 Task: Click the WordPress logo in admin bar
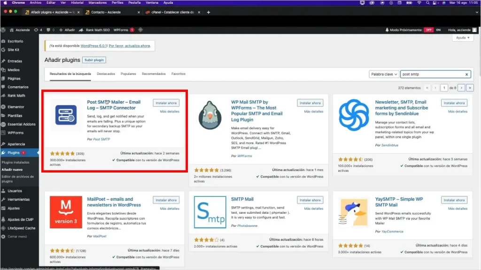(3, 30)
